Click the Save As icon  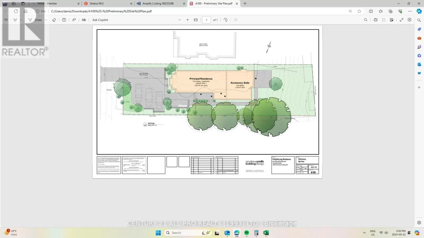point(391,20)
